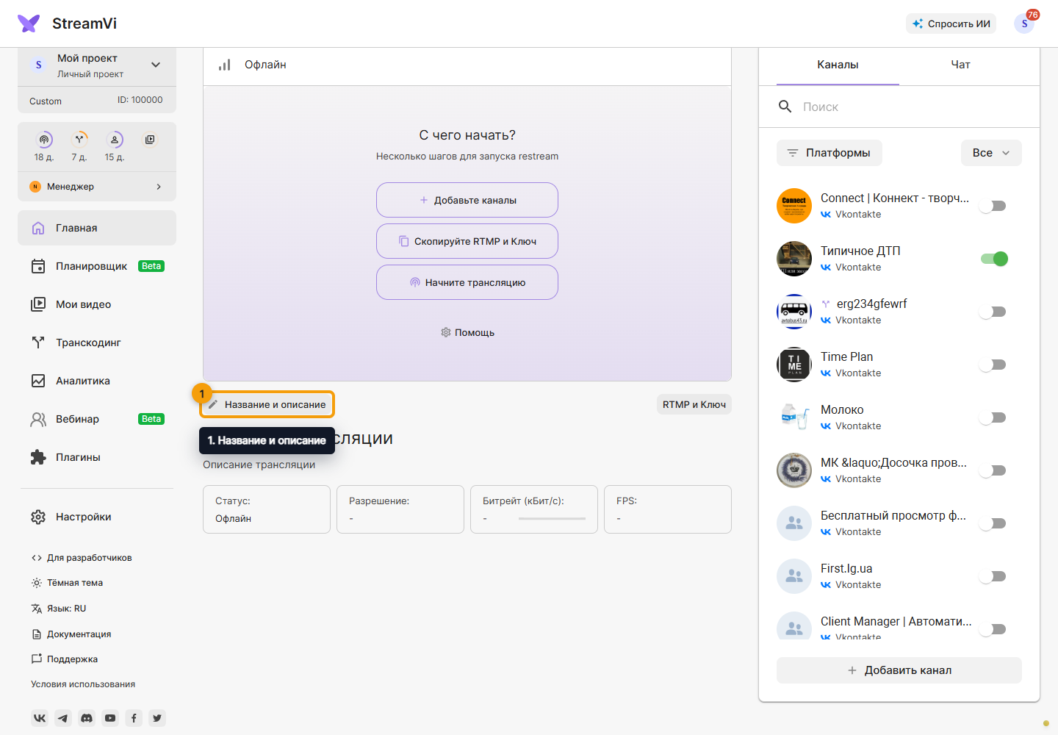Click the bitrate progress bar
1058x735 pixels.
point(552,519)
